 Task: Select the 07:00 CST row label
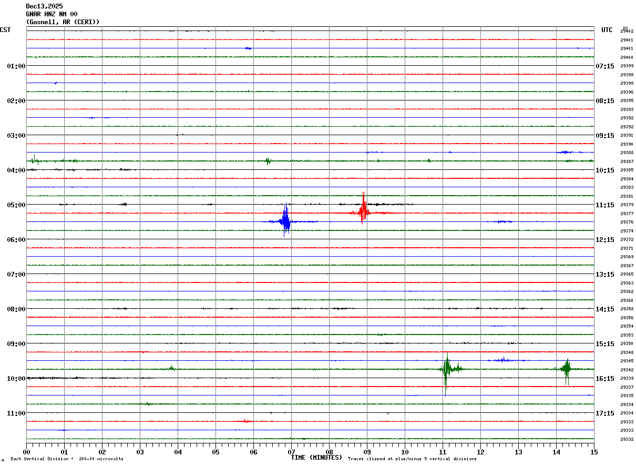coord(16,274)
